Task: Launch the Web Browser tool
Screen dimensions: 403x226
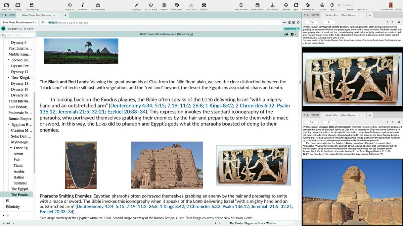Action: pyautogui.click(x=241, y=6)
